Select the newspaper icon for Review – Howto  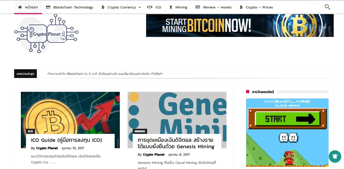tap(198, 7)
